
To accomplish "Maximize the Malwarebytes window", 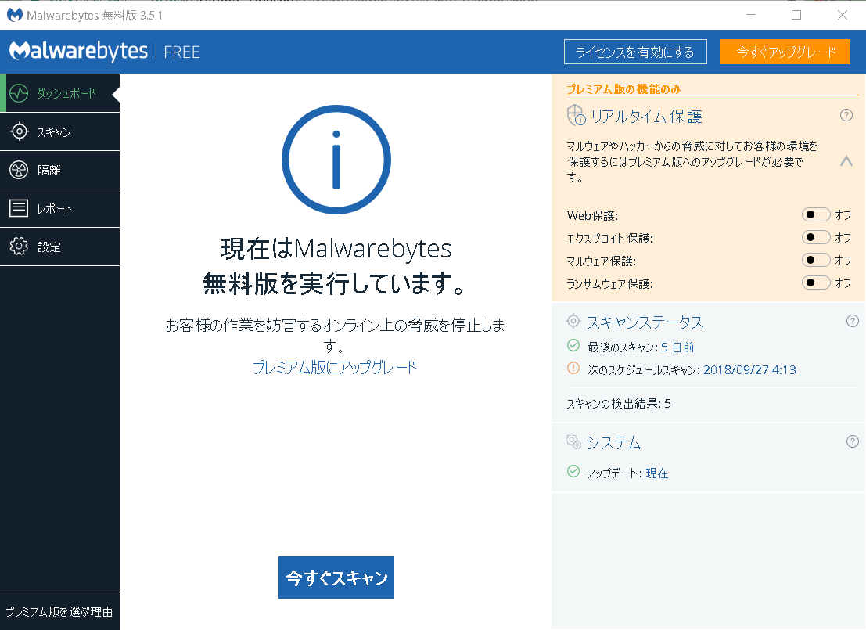I will [796, 15].
